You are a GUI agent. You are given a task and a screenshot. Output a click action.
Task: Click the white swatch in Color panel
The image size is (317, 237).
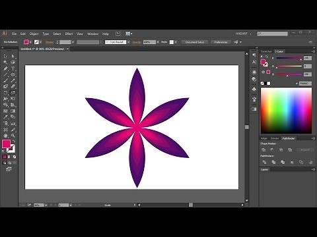point(269,84)
